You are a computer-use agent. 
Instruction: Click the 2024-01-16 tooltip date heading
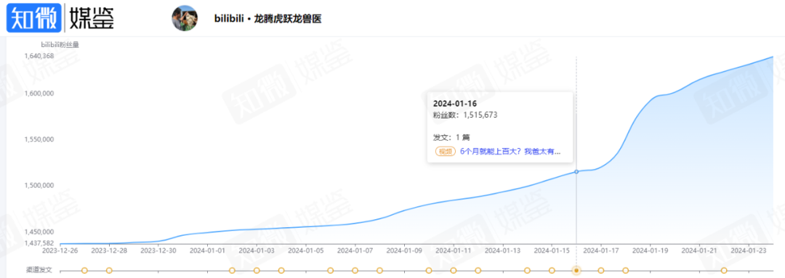[454, 104]
